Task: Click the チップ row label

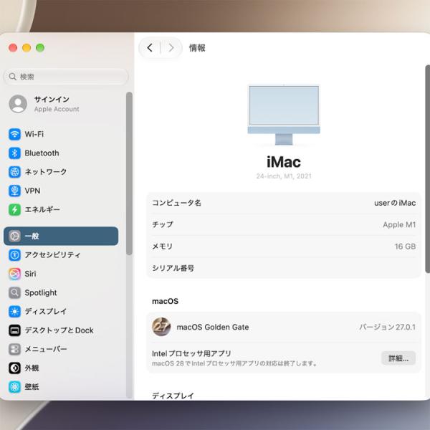Action: point(163,224)
